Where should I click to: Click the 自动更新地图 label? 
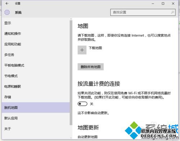(x=87, y=137)
